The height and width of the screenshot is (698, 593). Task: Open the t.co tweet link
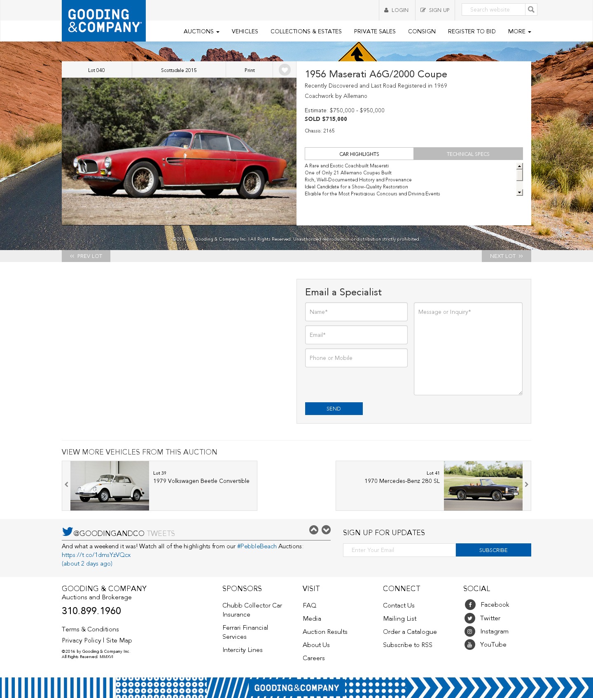pyautogui.click(x=96, y=555)
